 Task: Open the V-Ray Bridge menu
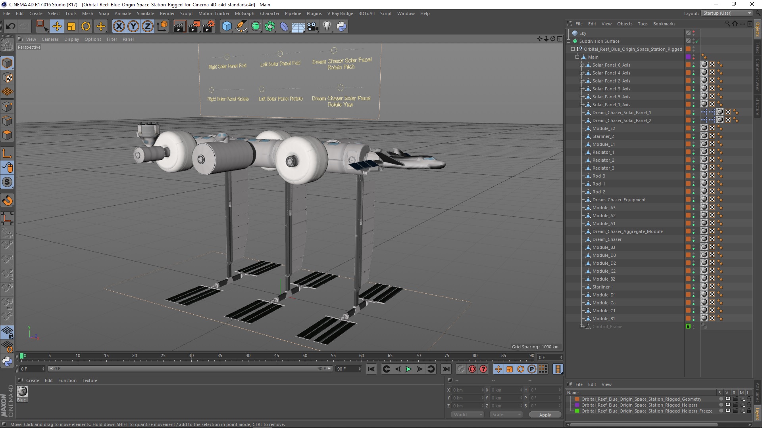[340, 13]
